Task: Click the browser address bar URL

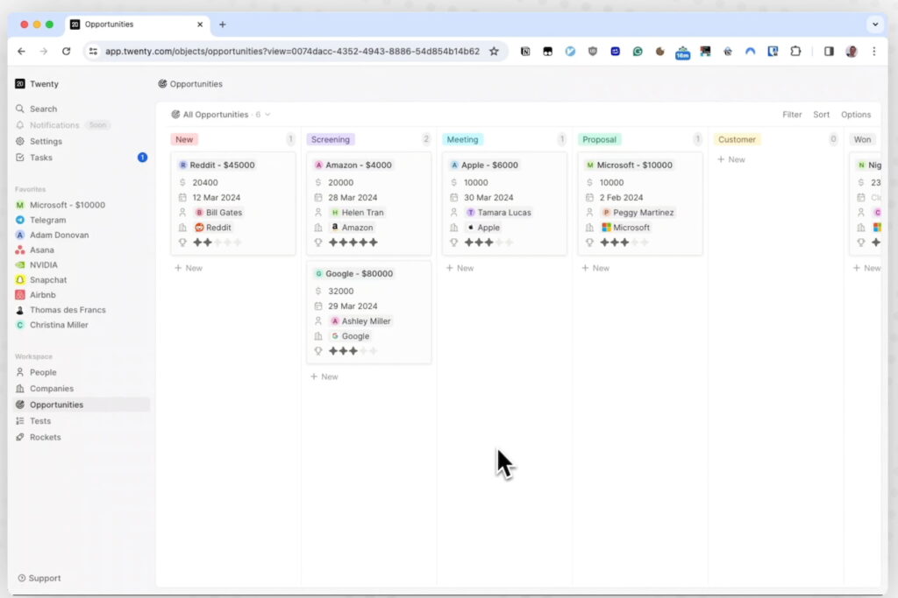Action: (x=292, y=52)
